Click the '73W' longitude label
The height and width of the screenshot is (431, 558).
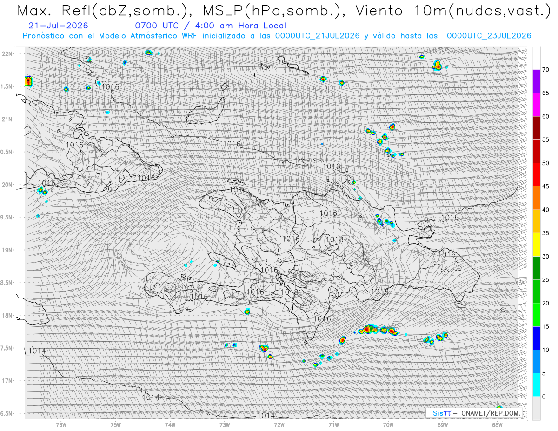coord(225,424)
